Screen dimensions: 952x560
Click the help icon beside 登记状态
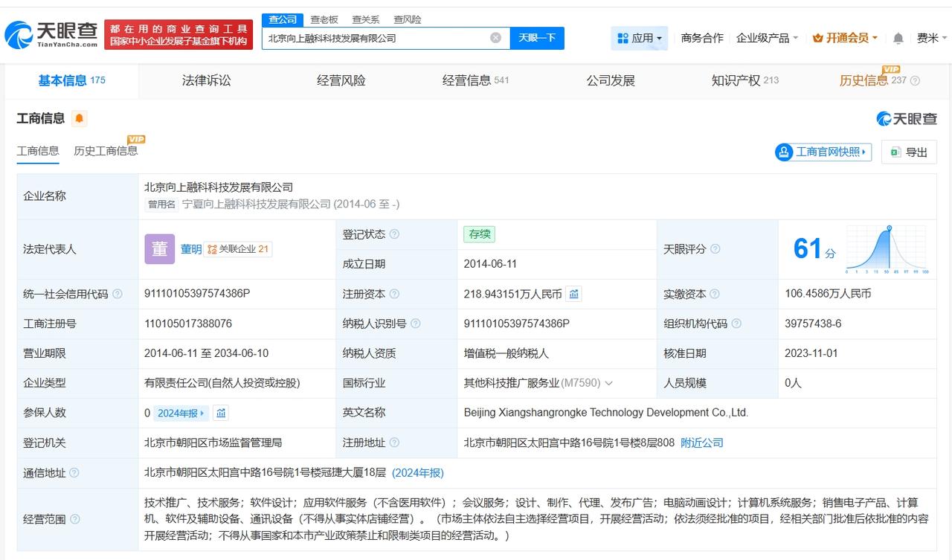pos(394,234)
